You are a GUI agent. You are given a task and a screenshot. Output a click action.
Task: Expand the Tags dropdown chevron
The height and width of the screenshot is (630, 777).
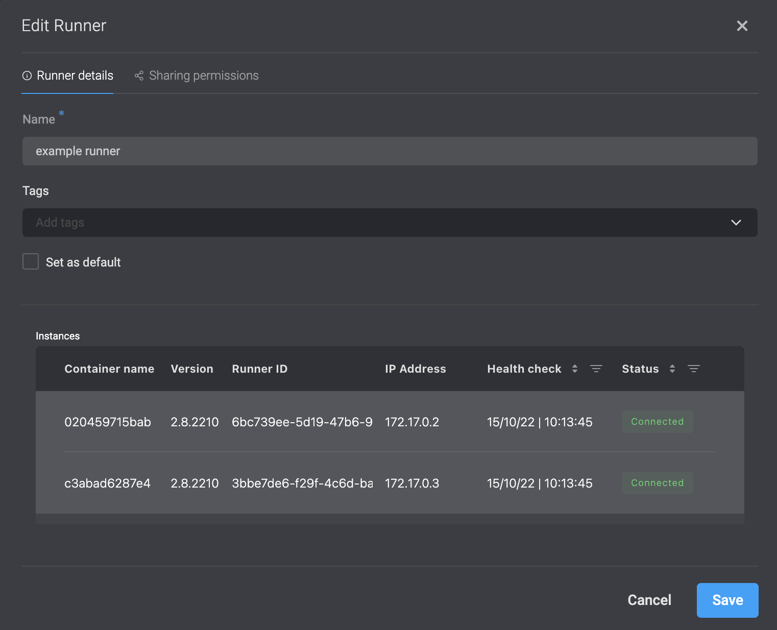pyautogui.click(x=736, y=223)
